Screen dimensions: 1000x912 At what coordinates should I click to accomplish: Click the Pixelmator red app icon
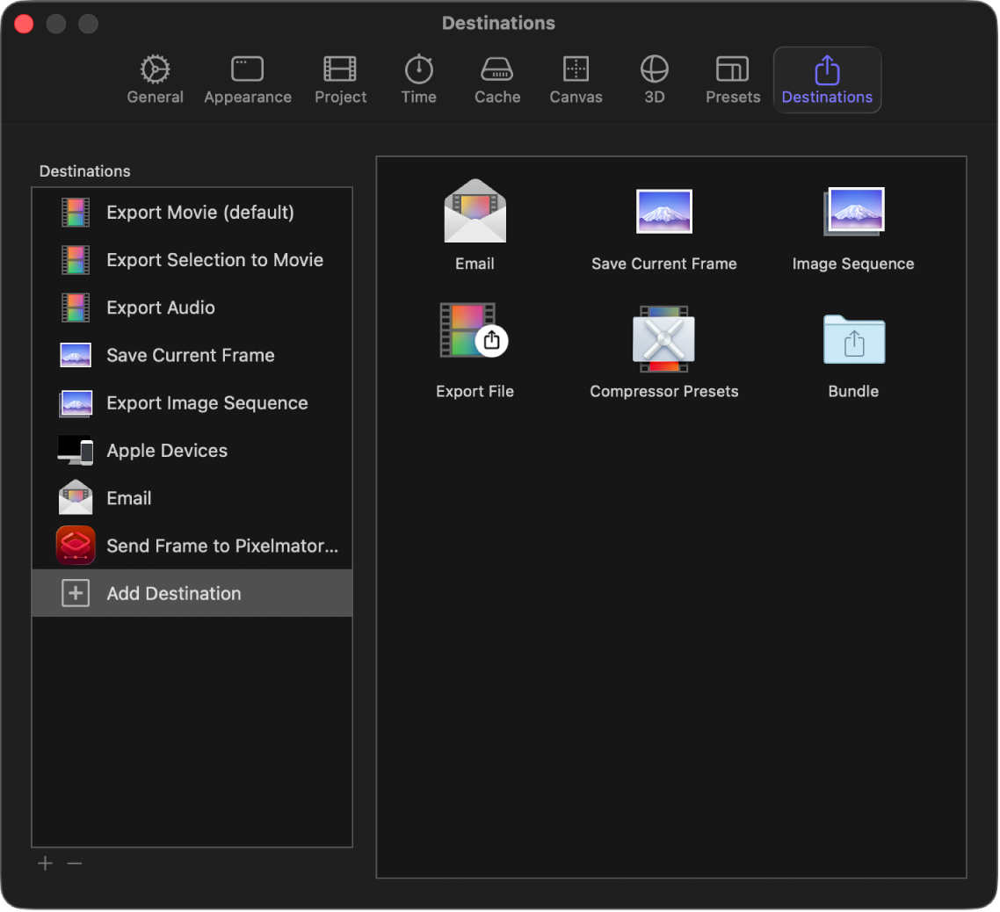(x=76, y=546)
